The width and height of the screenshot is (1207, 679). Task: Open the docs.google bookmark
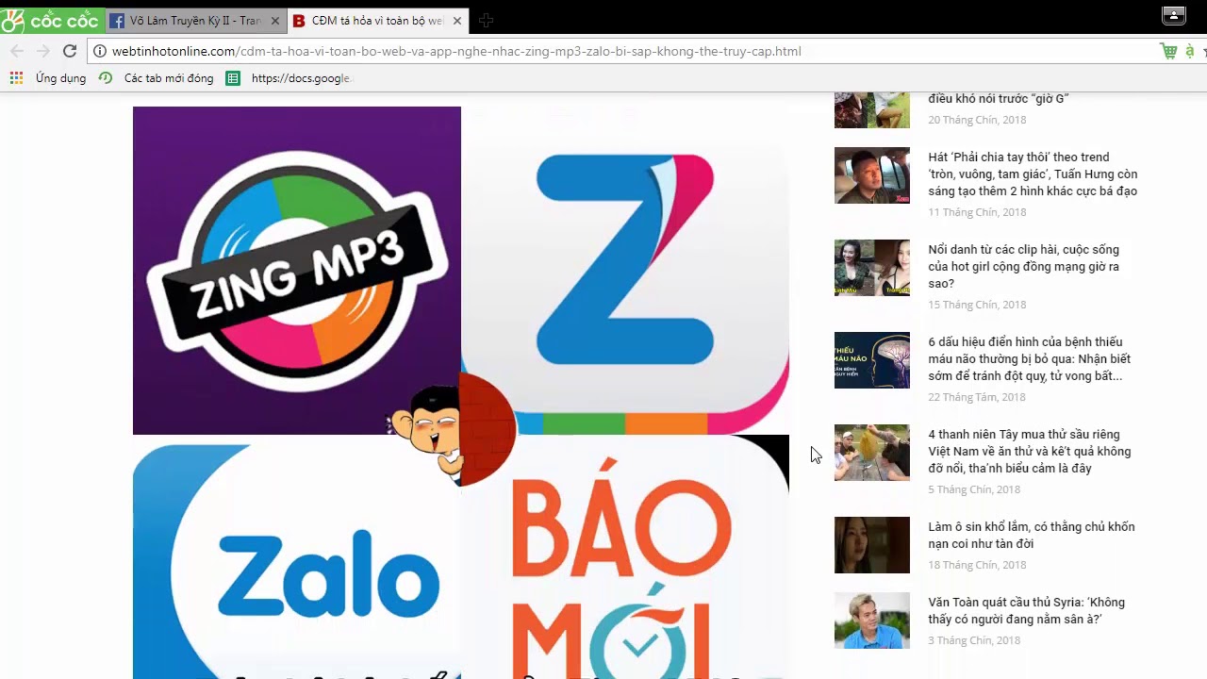point(289,78)
